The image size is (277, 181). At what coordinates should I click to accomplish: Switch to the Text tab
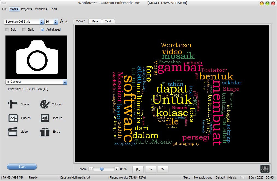[108, 21]
